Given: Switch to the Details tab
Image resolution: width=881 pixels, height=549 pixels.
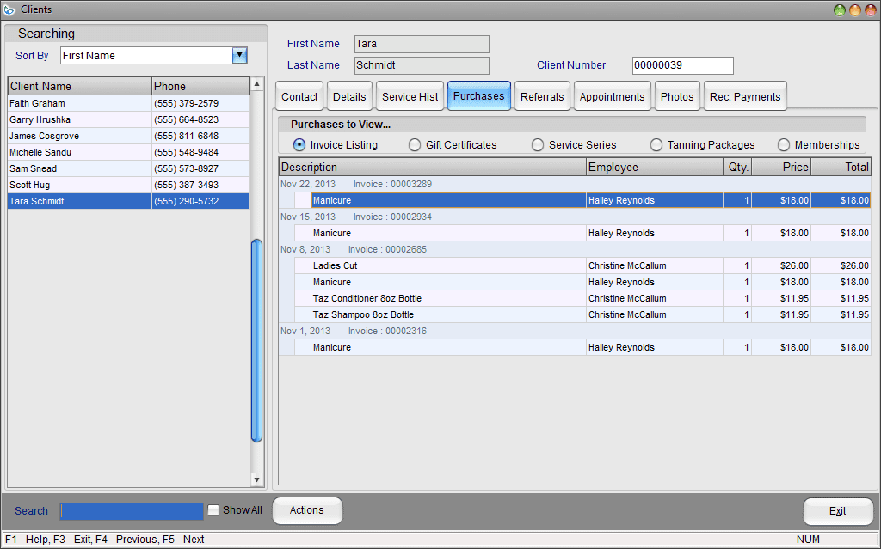Looking at the screenshot, I should point(349,96).
